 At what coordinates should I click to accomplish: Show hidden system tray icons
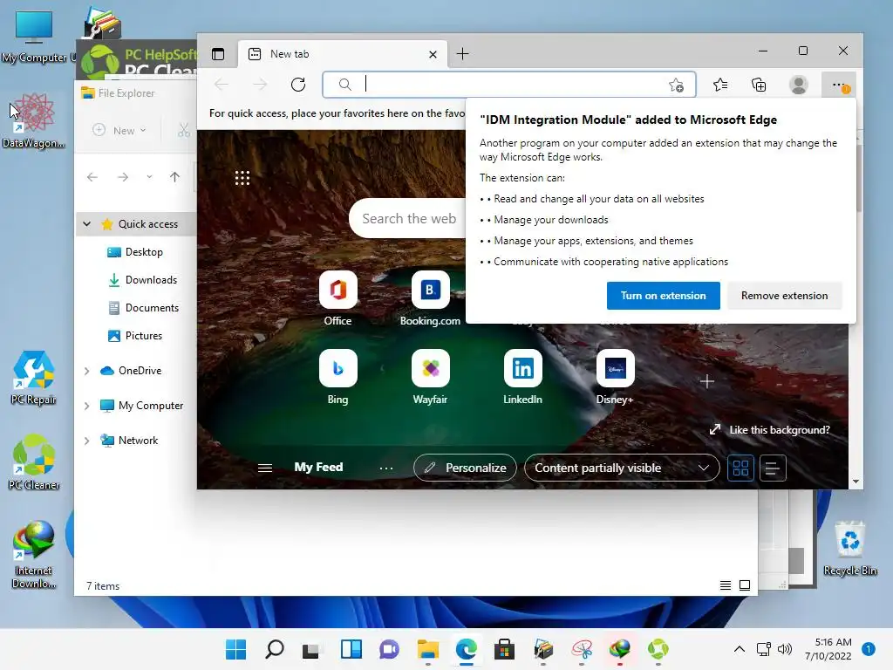point(740,649)
